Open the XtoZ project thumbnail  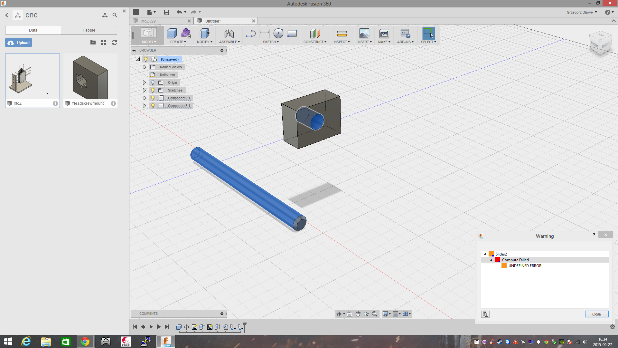[x=33, y=77]
